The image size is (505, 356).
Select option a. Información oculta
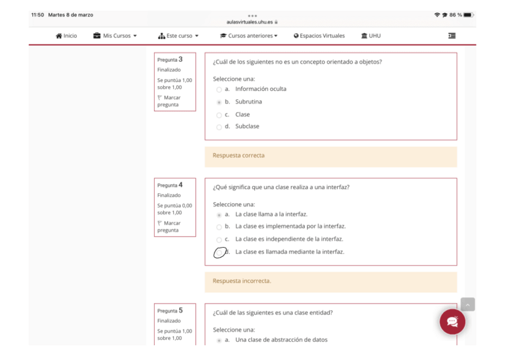[x=219, y=90]
